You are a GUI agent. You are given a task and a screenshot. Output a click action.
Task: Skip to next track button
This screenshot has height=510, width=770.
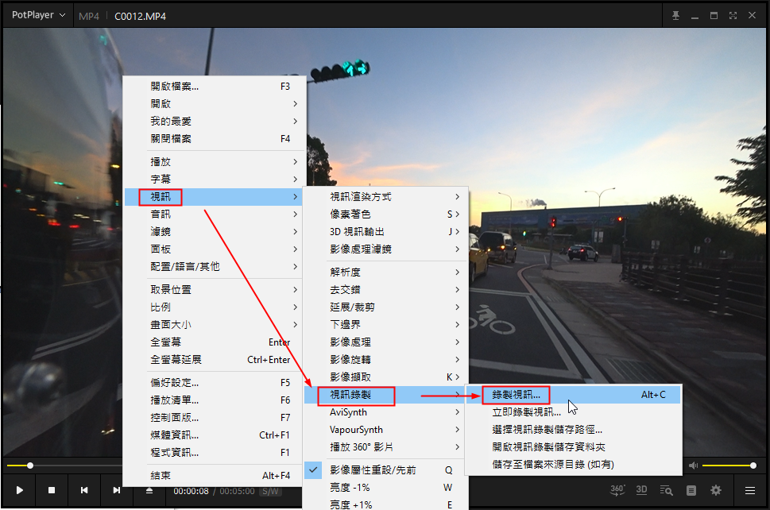pyautogui.click(x=116, y=490)
